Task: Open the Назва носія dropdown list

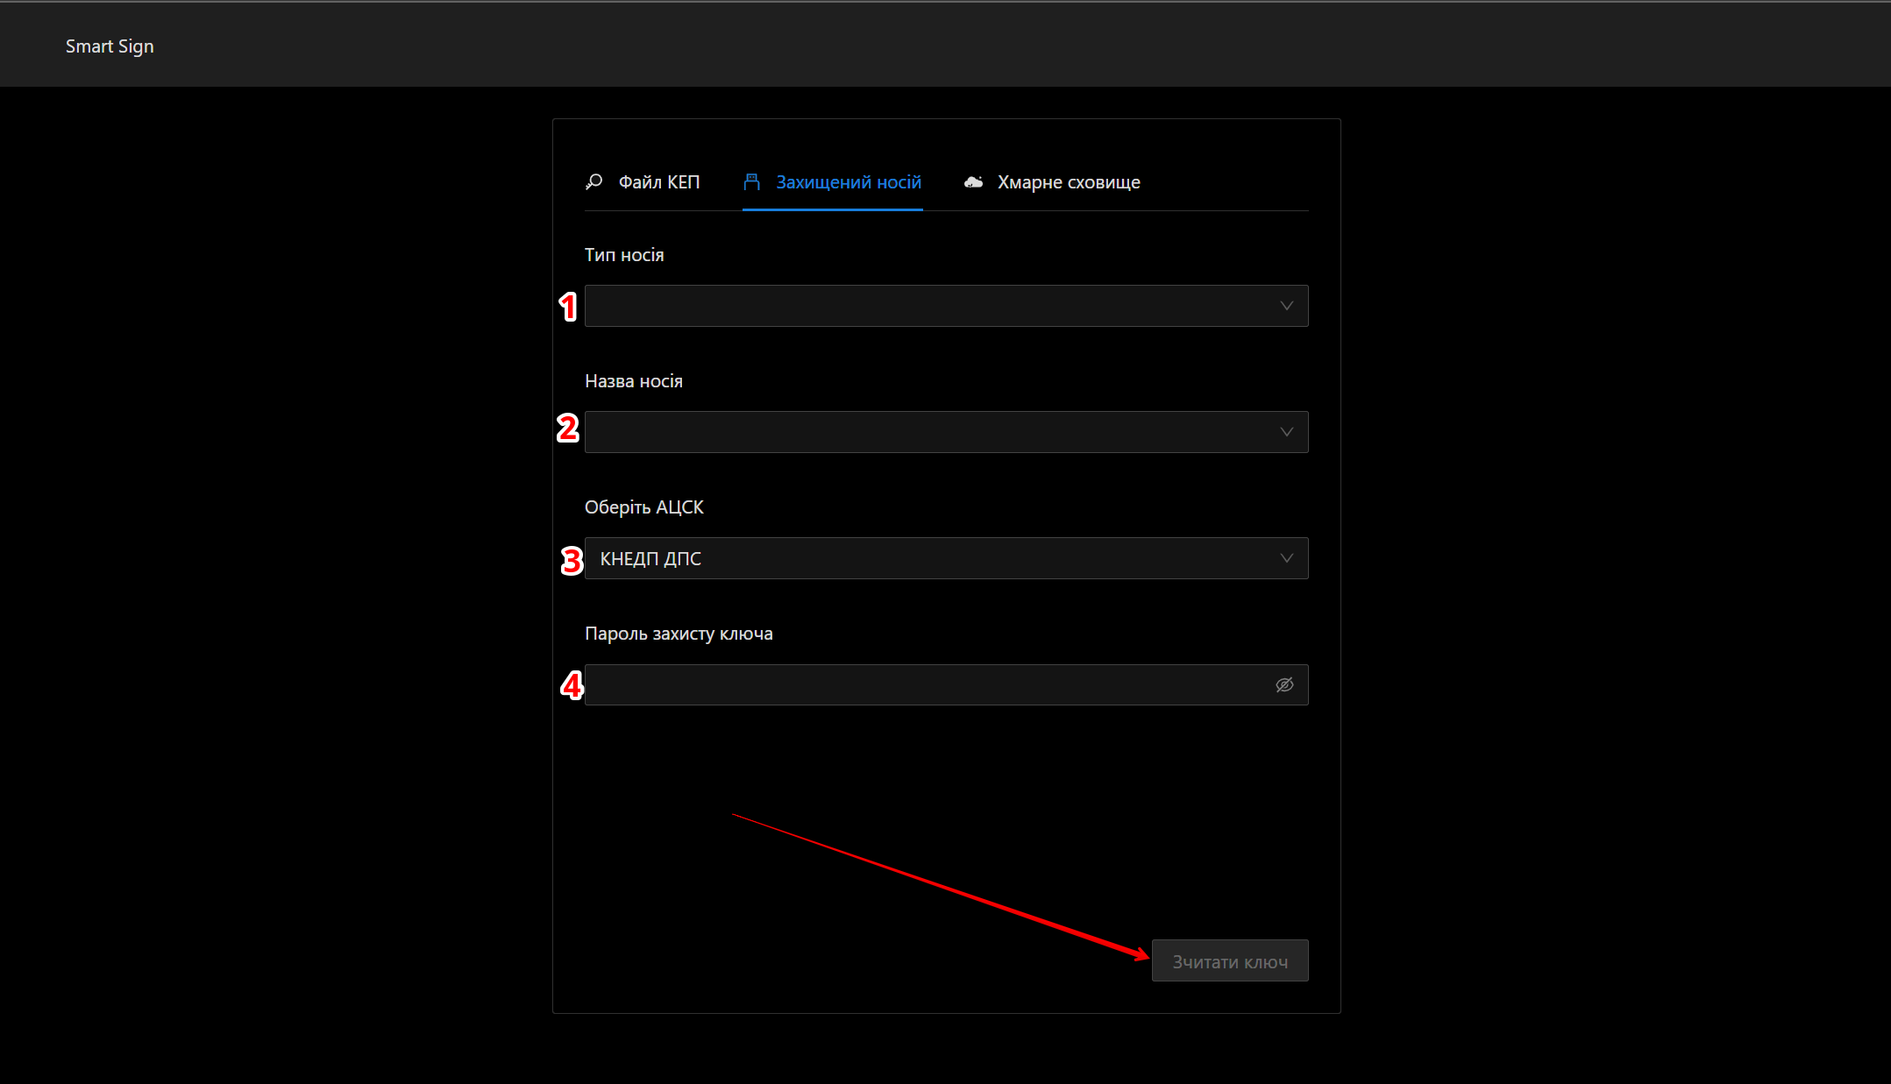Action: coord(929,432)
